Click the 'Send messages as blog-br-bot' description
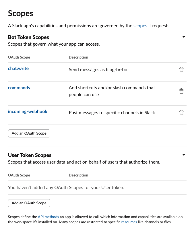 [x=99, y=69]
